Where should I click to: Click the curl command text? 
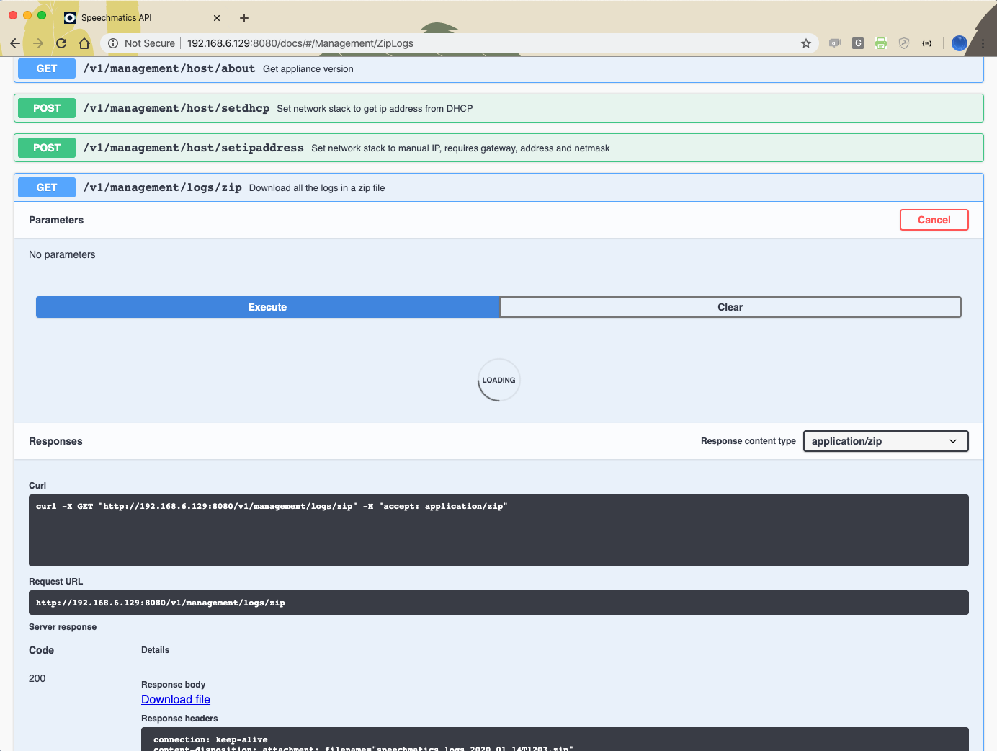pos(272,506)
